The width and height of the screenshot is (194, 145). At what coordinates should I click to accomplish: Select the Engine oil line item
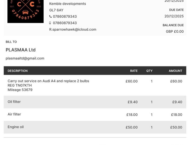[x=16, y=127]
